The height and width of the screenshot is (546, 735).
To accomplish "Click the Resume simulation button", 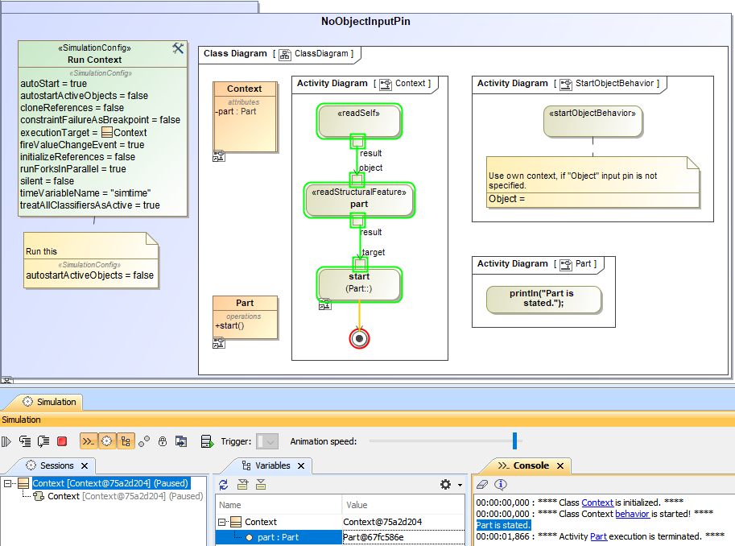I will click(x=6, y=441).
